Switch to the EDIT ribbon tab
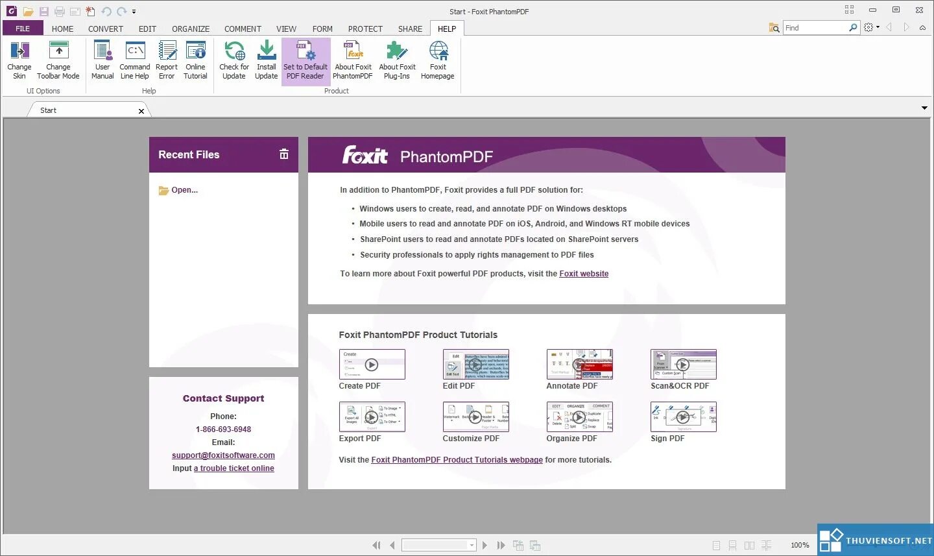Image resolution: width=934 pixels, height=556 pixels. pos(147,29)
